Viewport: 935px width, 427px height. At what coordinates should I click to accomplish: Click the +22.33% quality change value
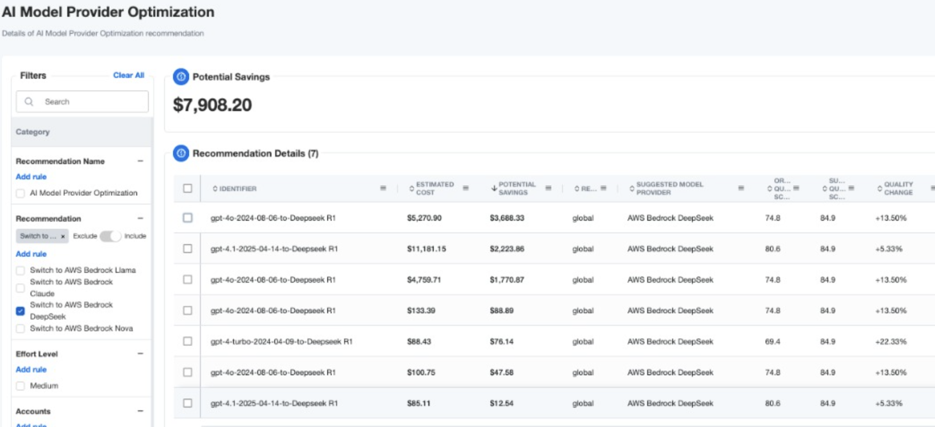891,341
